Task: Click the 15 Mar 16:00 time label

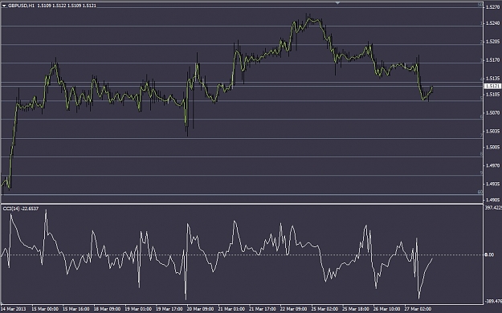Action: point(76,309)
